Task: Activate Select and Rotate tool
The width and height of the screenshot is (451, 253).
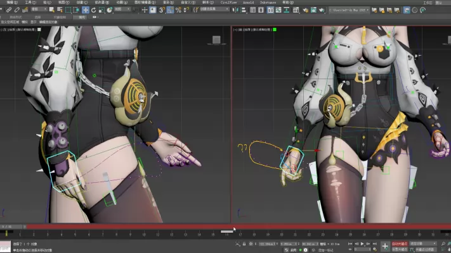Action: tap(93, 10)
